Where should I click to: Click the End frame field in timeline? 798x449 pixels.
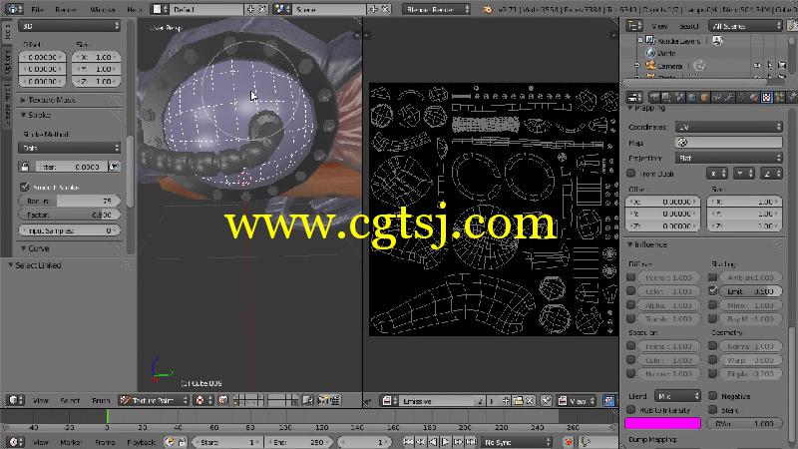[x=298, y=442]
